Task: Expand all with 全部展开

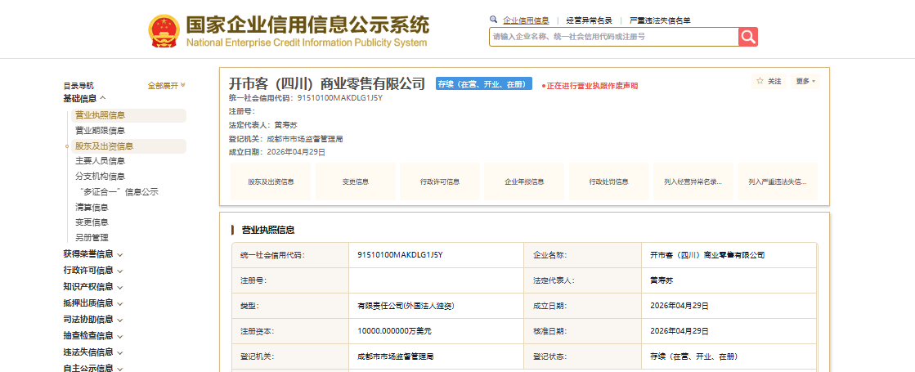Action: coord(166,86)
